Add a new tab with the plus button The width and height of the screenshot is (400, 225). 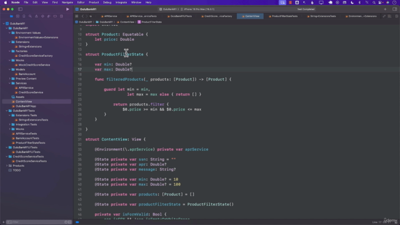[385, 9]
